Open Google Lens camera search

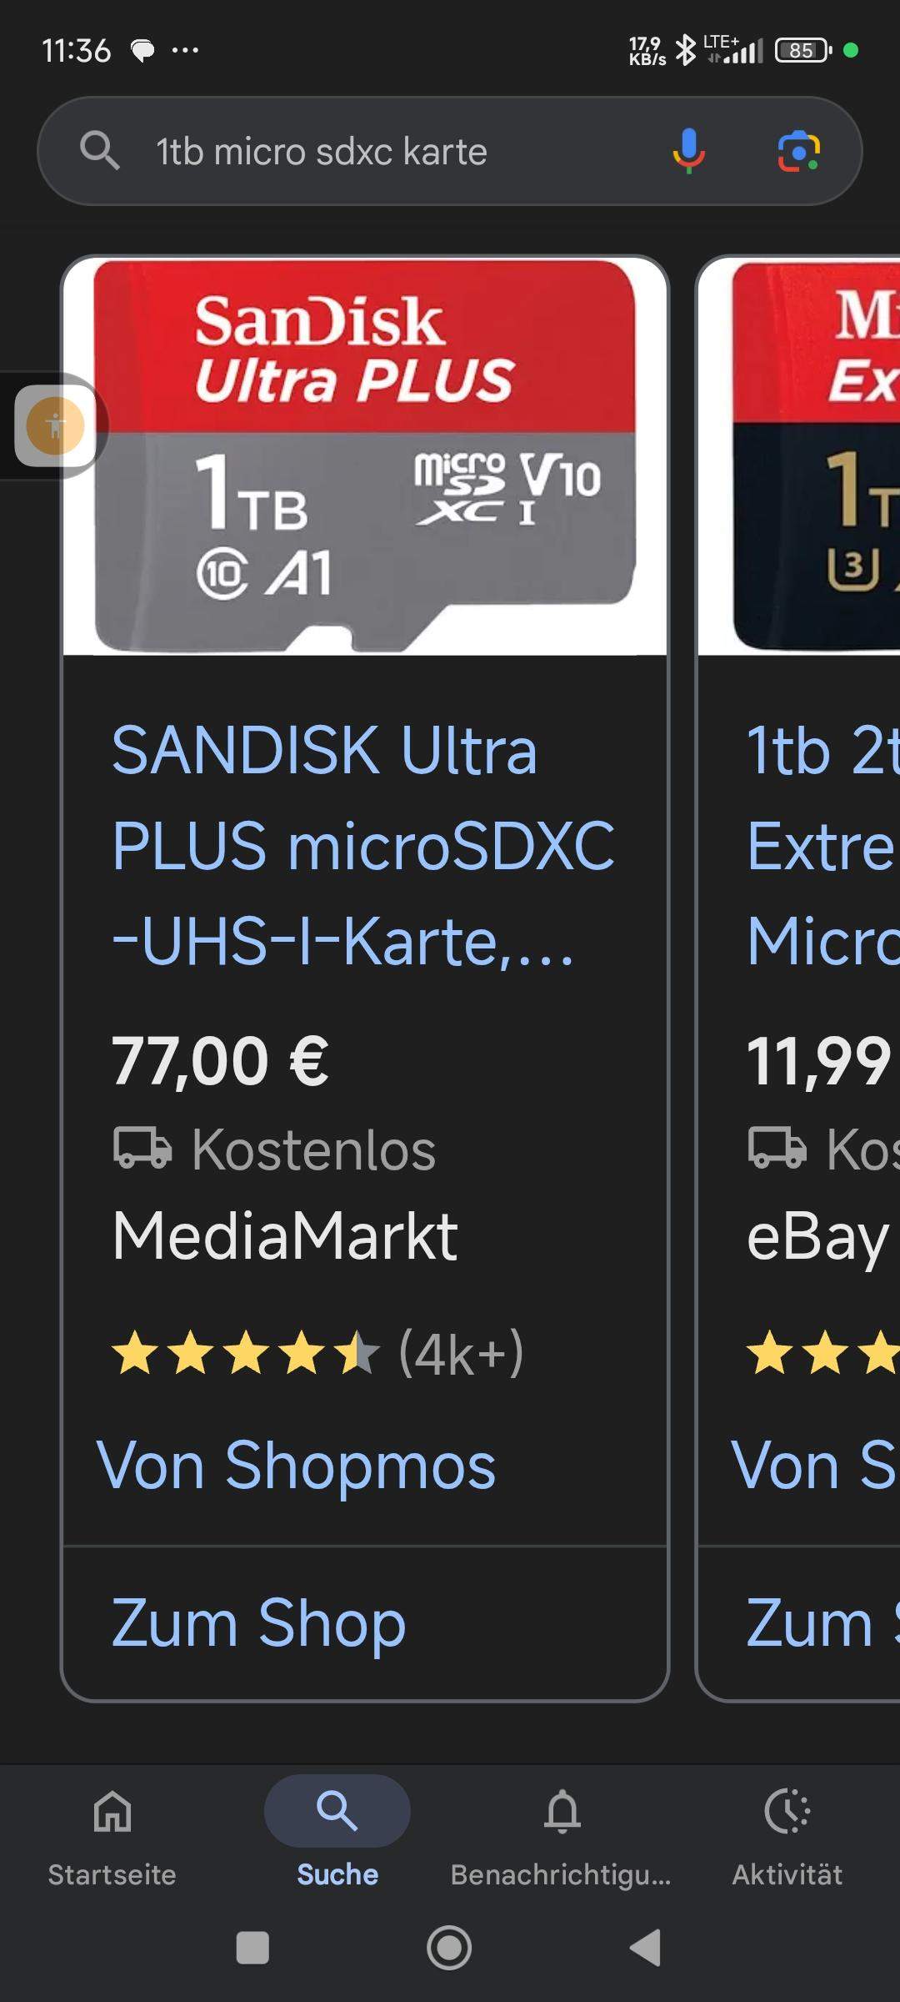click(x=798, y=152)
